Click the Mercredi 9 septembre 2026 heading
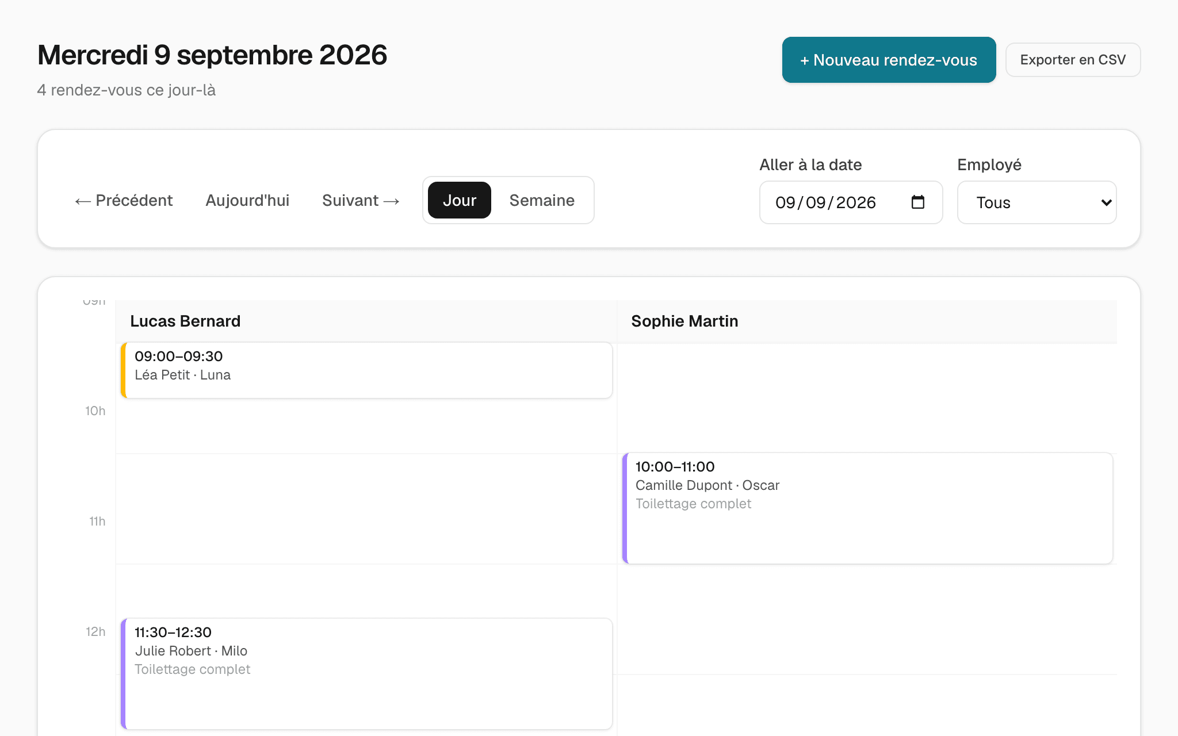 [212, 55]
